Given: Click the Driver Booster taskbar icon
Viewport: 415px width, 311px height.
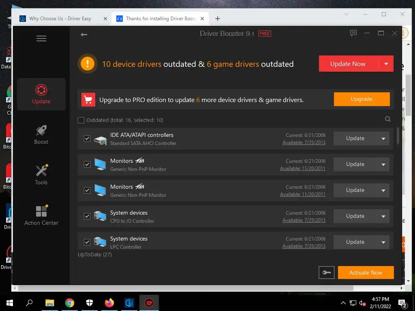Looking at the screenshot, I should tap(149, 303).
